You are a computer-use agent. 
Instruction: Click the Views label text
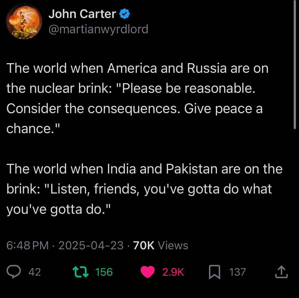pos(173,245)
